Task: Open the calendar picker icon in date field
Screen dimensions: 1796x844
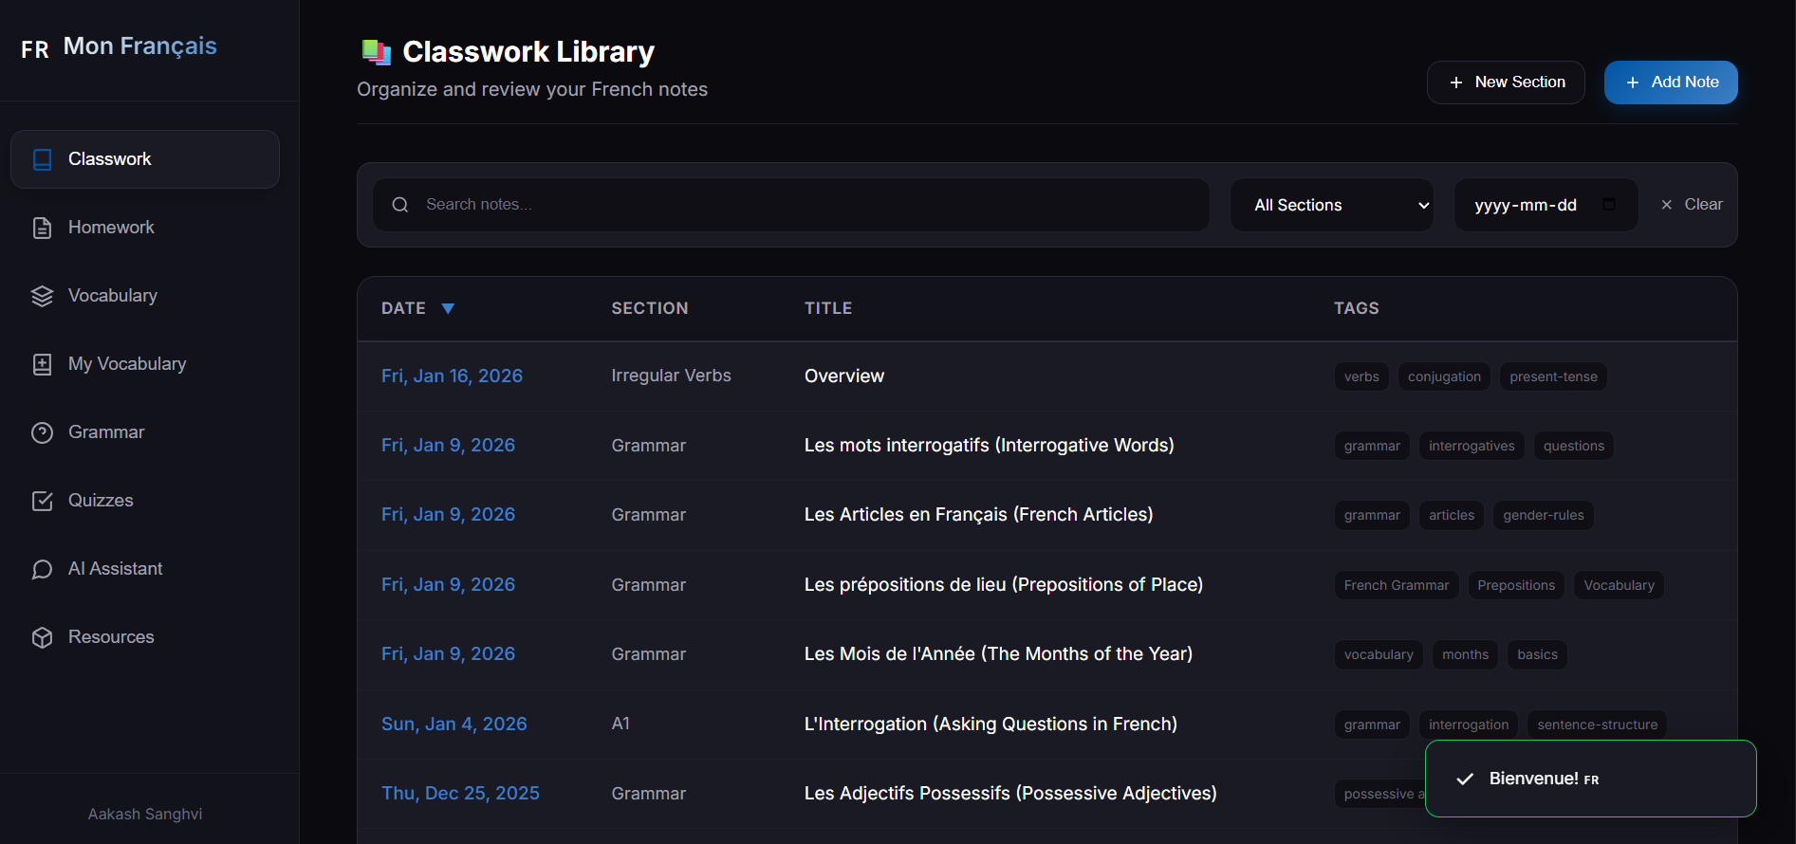Action: [1608, 205]
